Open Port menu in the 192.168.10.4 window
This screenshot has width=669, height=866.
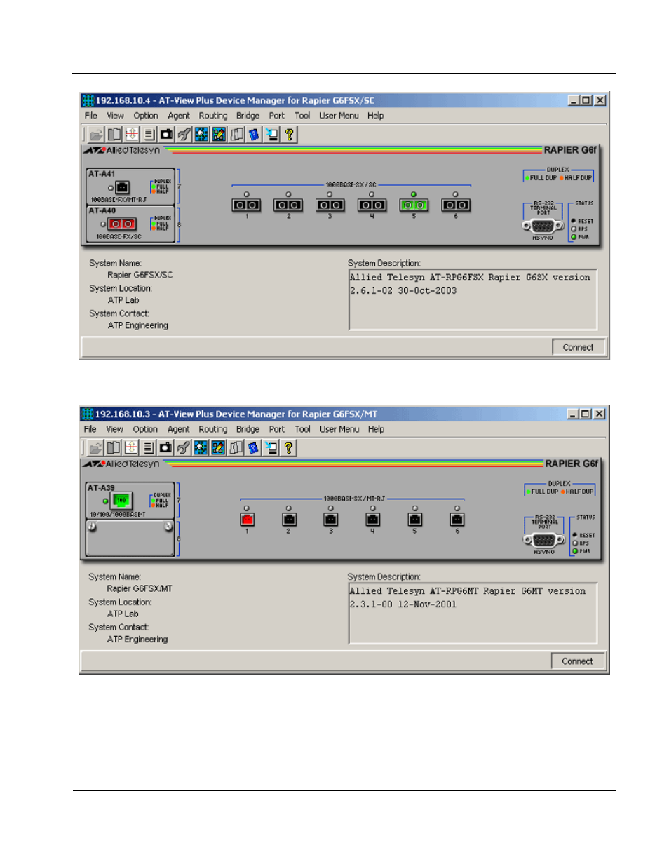click(277, 116)
